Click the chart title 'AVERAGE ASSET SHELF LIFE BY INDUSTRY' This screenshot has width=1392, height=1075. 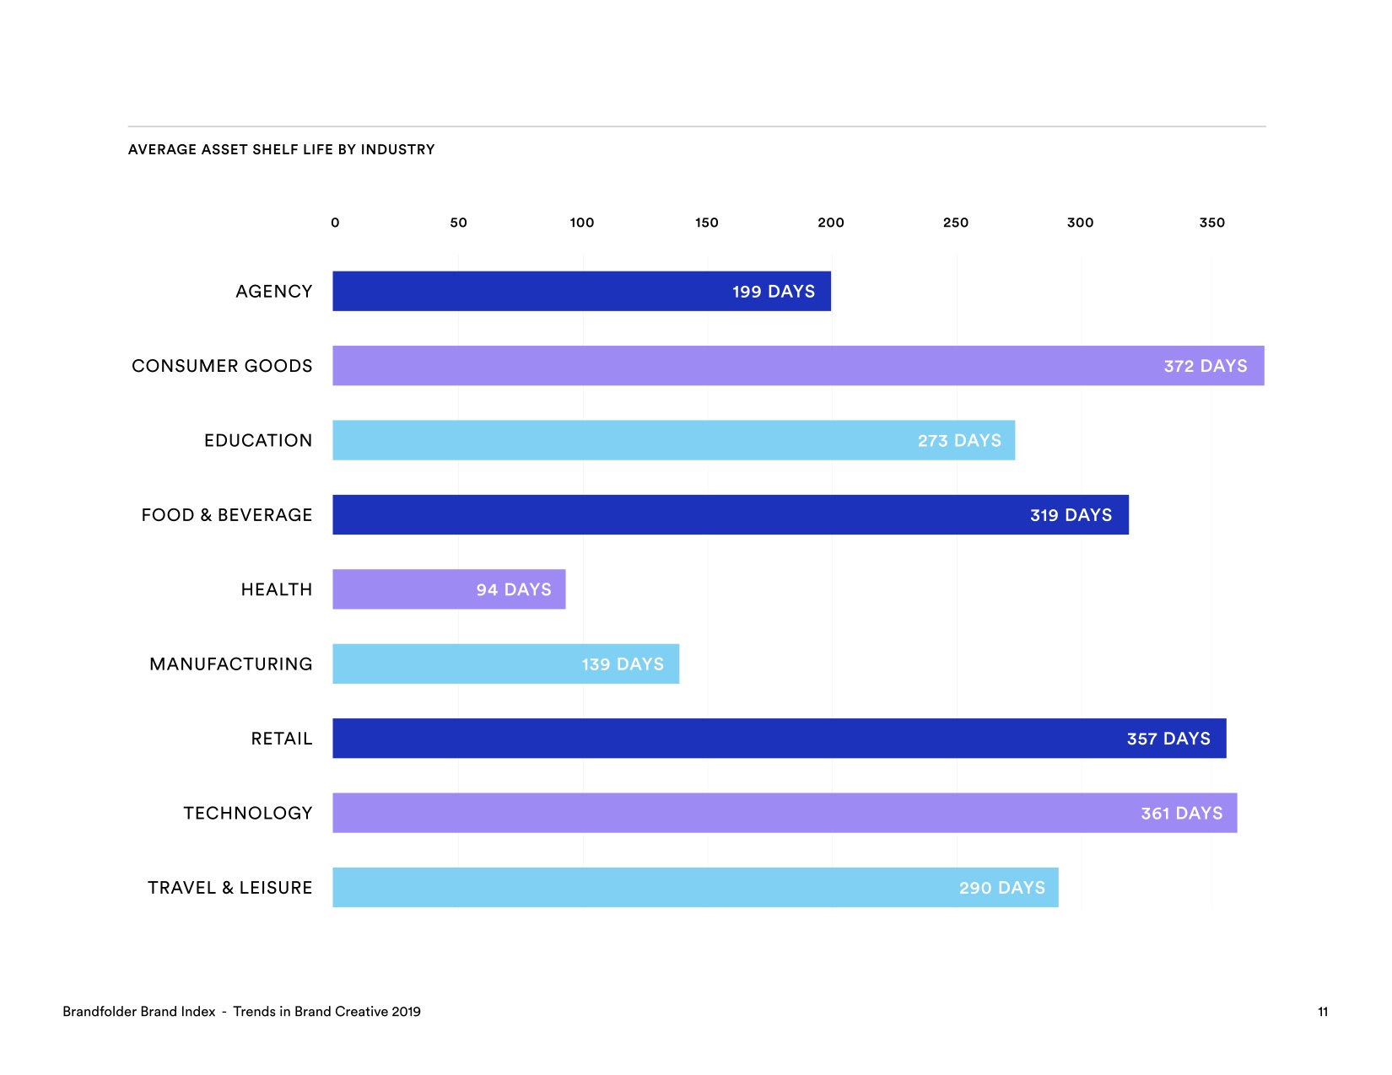(281, 150)
